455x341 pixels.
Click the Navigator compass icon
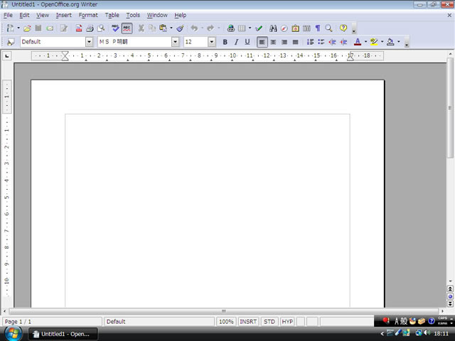click(x=284, y=28)
